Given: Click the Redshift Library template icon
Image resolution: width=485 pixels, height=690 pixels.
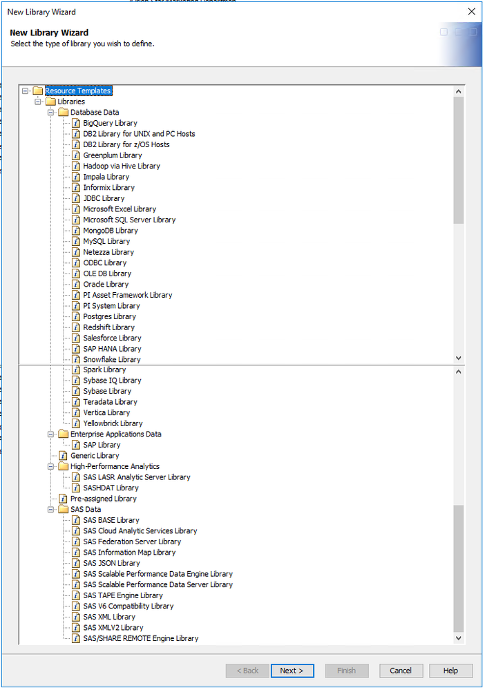Looking at the screenshot, I should (x=76, y=327).
